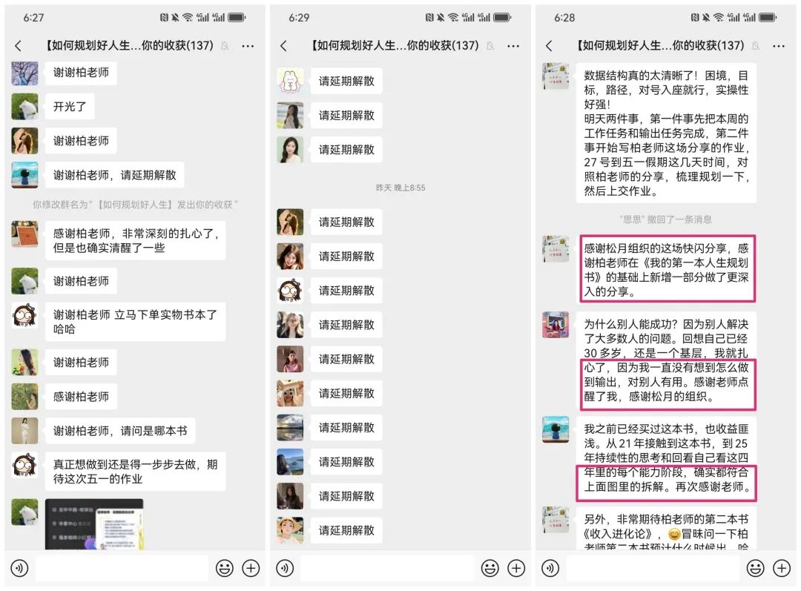Select '真正想做到还是得一步步去做' message bubble
The image size is (801, 591).
136,472
